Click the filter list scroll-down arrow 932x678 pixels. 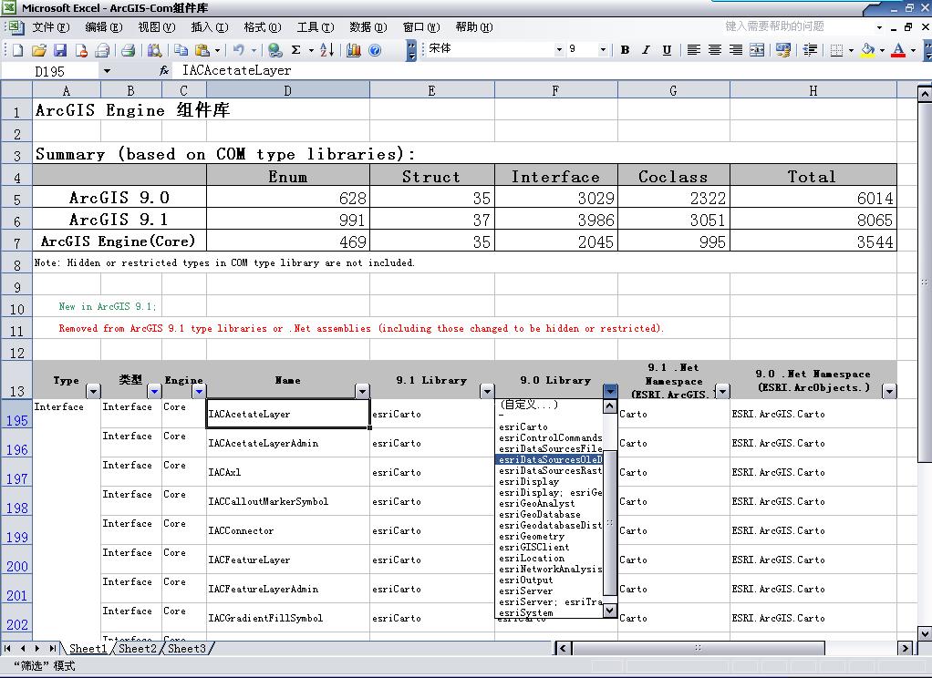coord(609,611)
